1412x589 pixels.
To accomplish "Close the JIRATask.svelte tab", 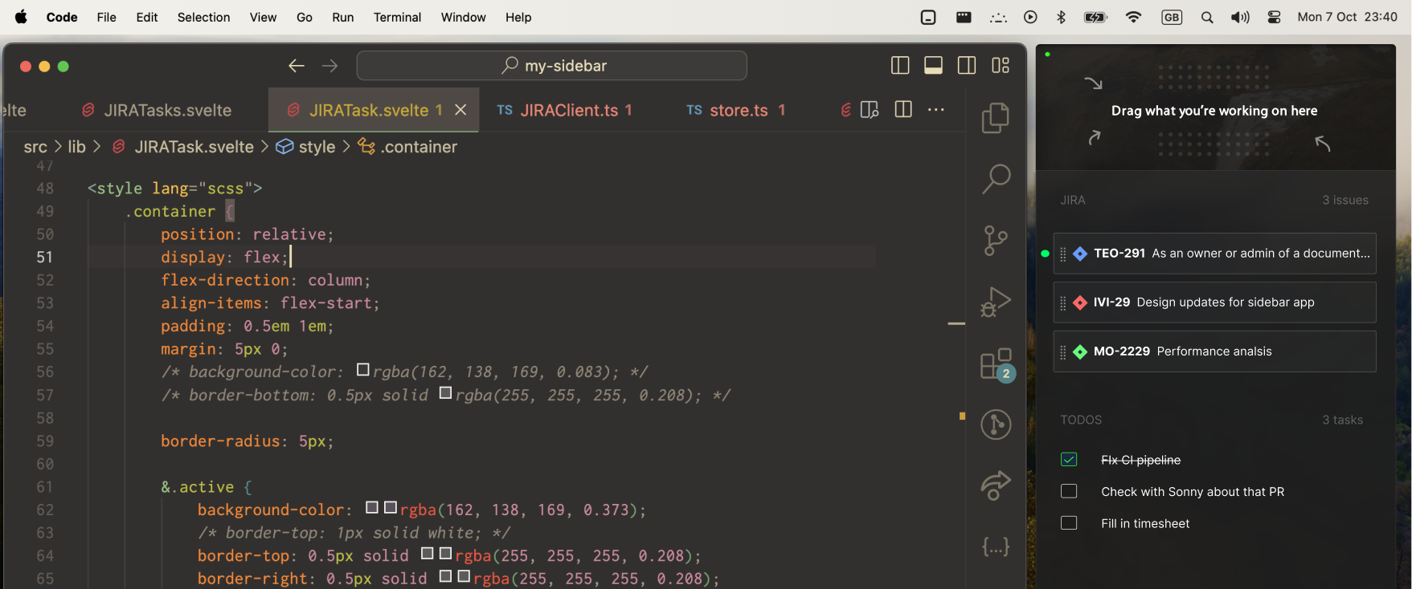I will point(460,110).
